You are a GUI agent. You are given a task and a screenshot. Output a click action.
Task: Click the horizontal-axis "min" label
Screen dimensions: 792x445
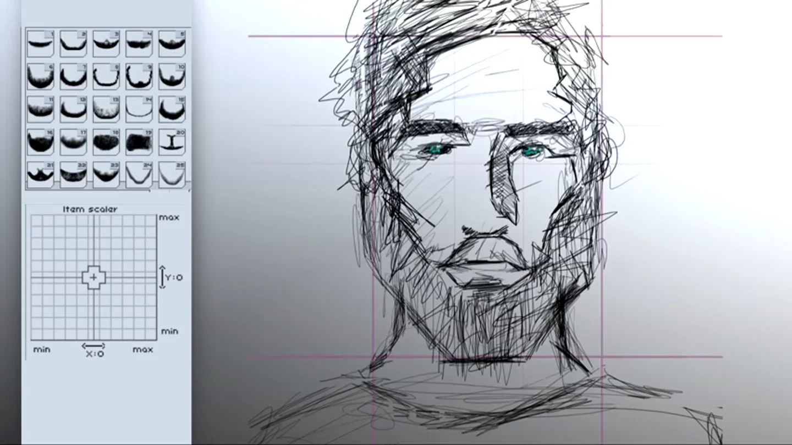pyautogui.click(x=42, y=349)
